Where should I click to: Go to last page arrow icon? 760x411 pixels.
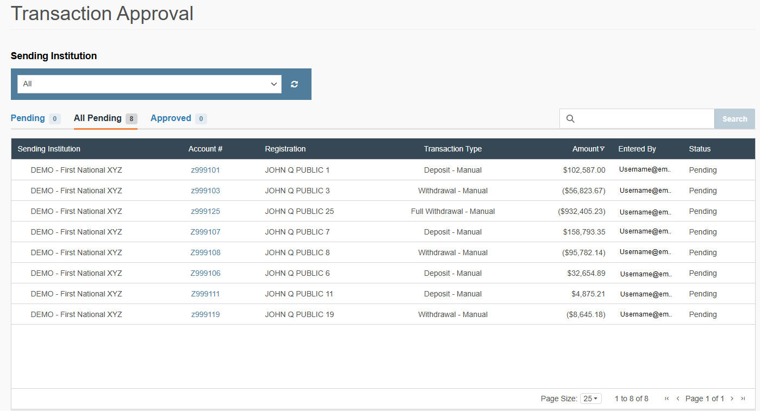click(743, 399)
